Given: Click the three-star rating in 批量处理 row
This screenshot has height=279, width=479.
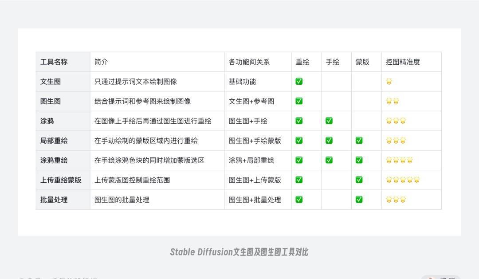Looking at the screenshot, I should (396, 200).
